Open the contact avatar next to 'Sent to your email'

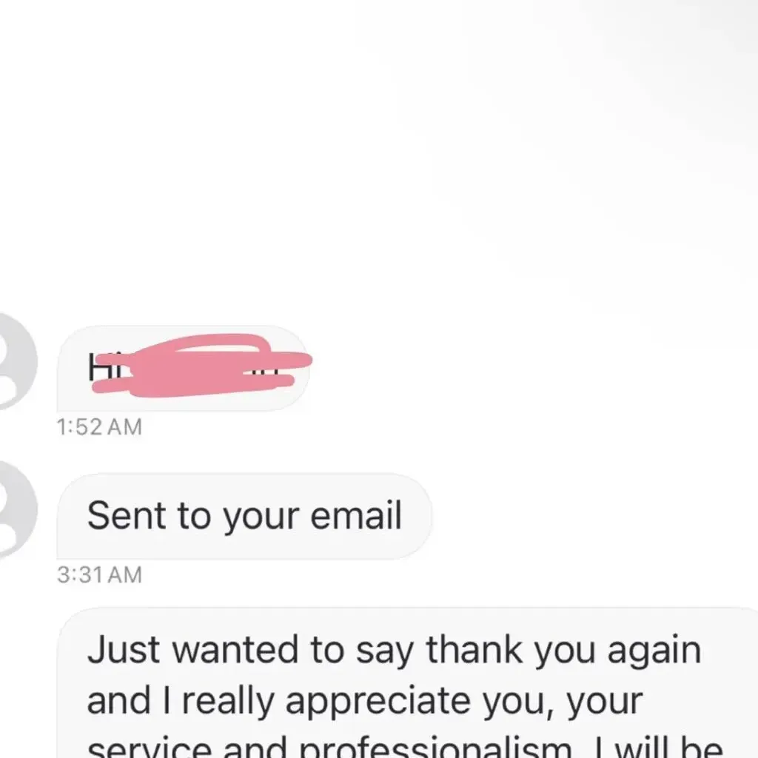tap(18, 509)
